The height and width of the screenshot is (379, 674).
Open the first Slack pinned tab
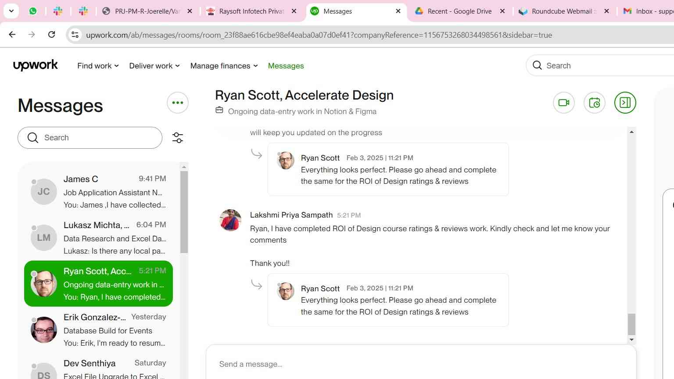[58, 11]
